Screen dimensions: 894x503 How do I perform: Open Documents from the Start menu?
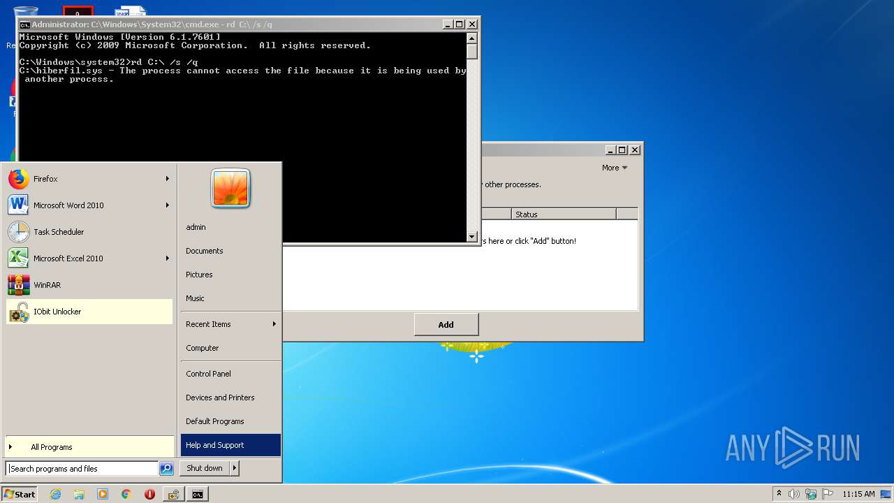point(230,251)
